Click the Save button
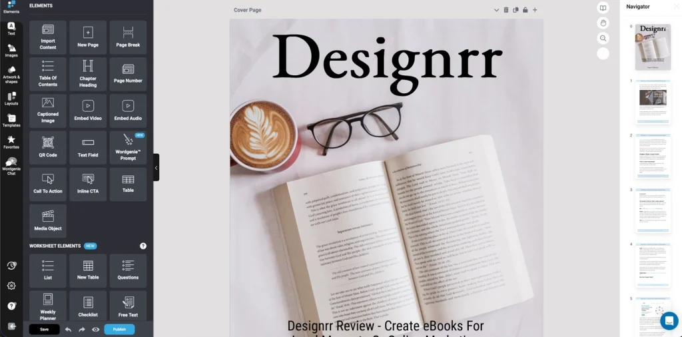682x337 pixels. (x=45, y=329)
